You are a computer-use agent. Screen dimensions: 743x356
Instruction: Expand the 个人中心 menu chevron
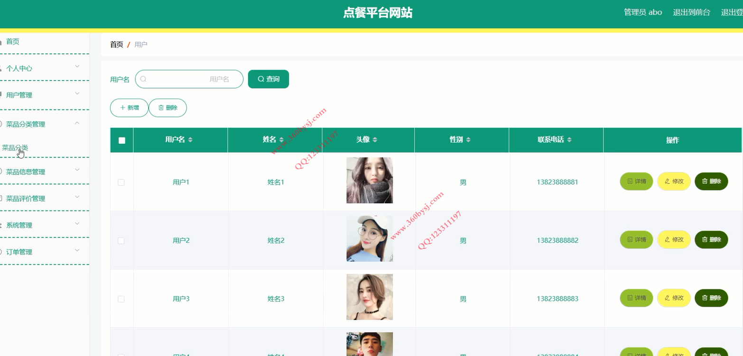click(77, 66)
